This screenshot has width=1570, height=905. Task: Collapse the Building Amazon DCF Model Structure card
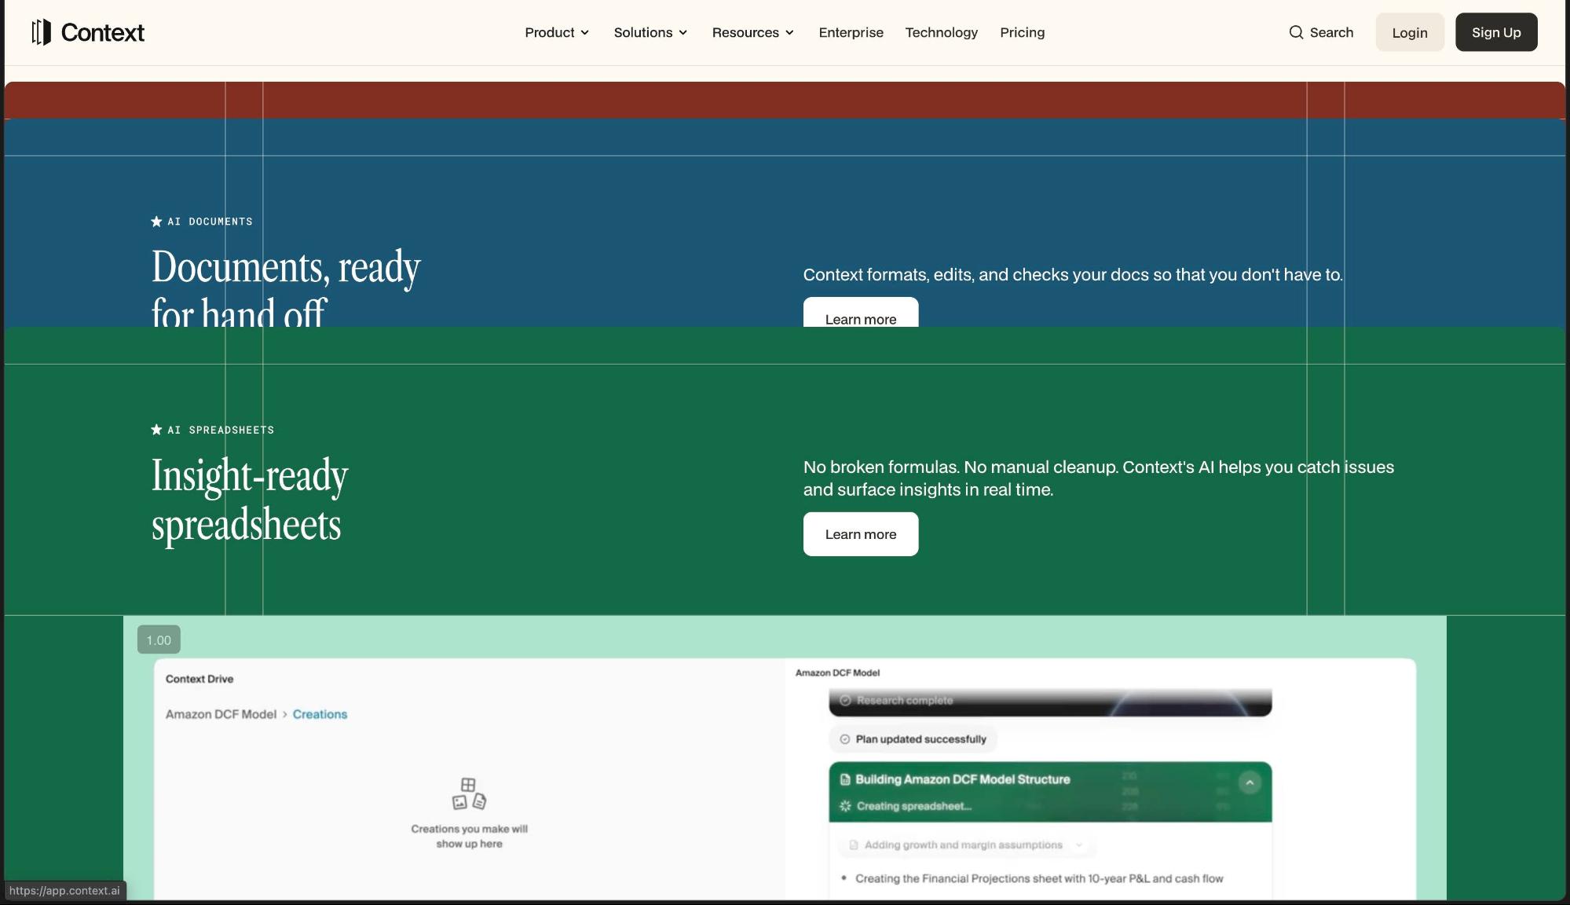(1250, 782)
